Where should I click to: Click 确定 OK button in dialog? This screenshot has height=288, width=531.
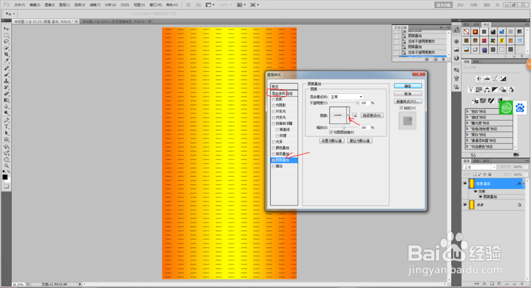tap(408, 86)
